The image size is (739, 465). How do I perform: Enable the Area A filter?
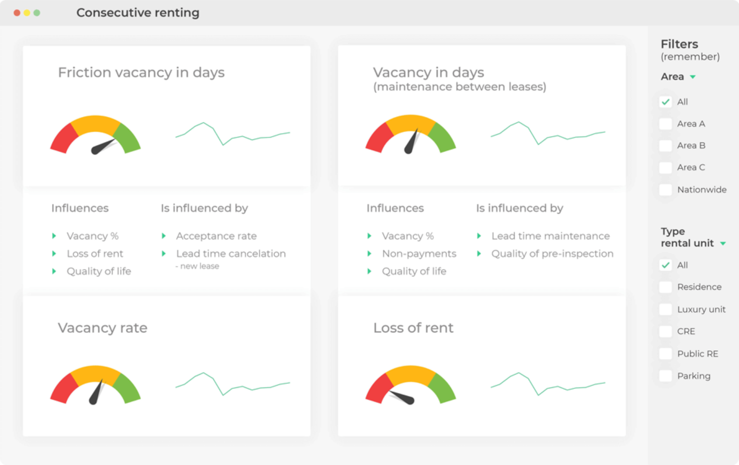pos(665,124)
